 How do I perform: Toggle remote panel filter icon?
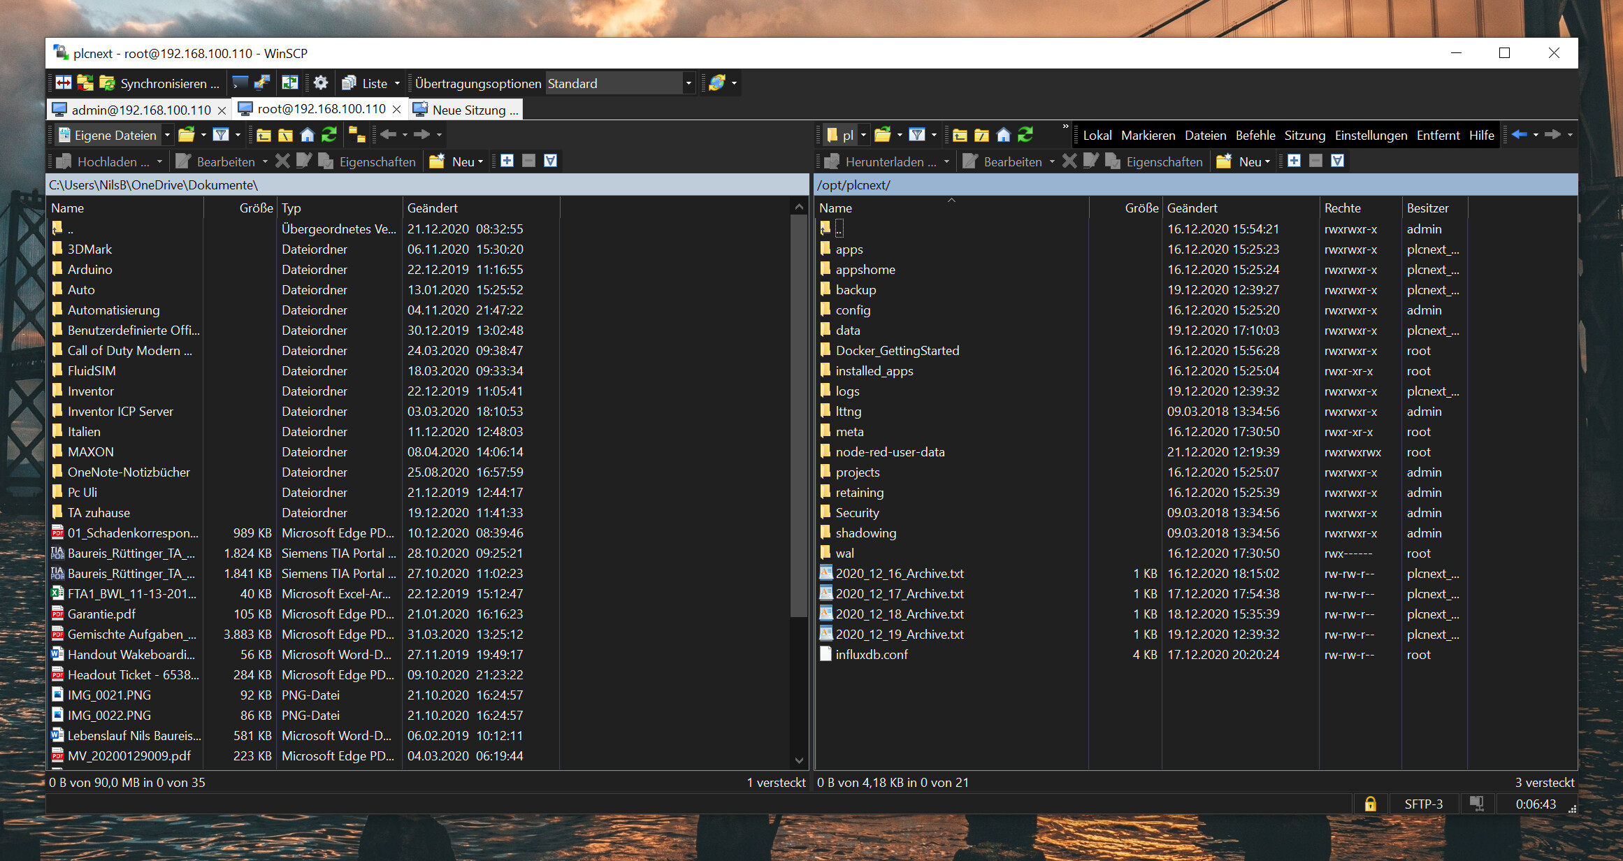[x=917, y=135]
